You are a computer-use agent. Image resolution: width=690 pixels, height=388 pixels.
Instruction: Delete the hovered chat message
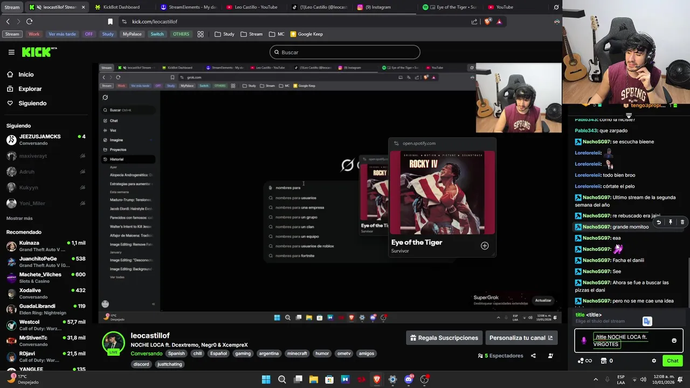click(682, 222)
